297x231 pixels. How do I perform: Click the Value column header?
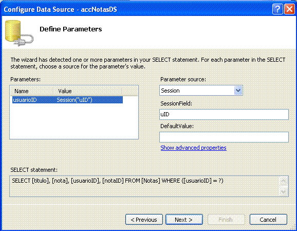click(x=88, y=91)
